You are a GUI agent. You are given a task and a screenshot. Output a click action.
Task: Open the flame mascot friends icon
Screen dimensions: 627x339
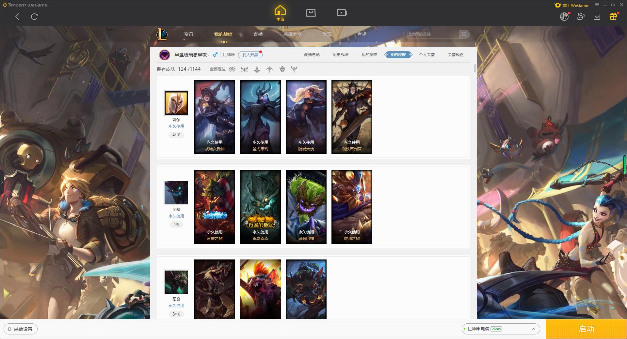(x=581, y=16)
